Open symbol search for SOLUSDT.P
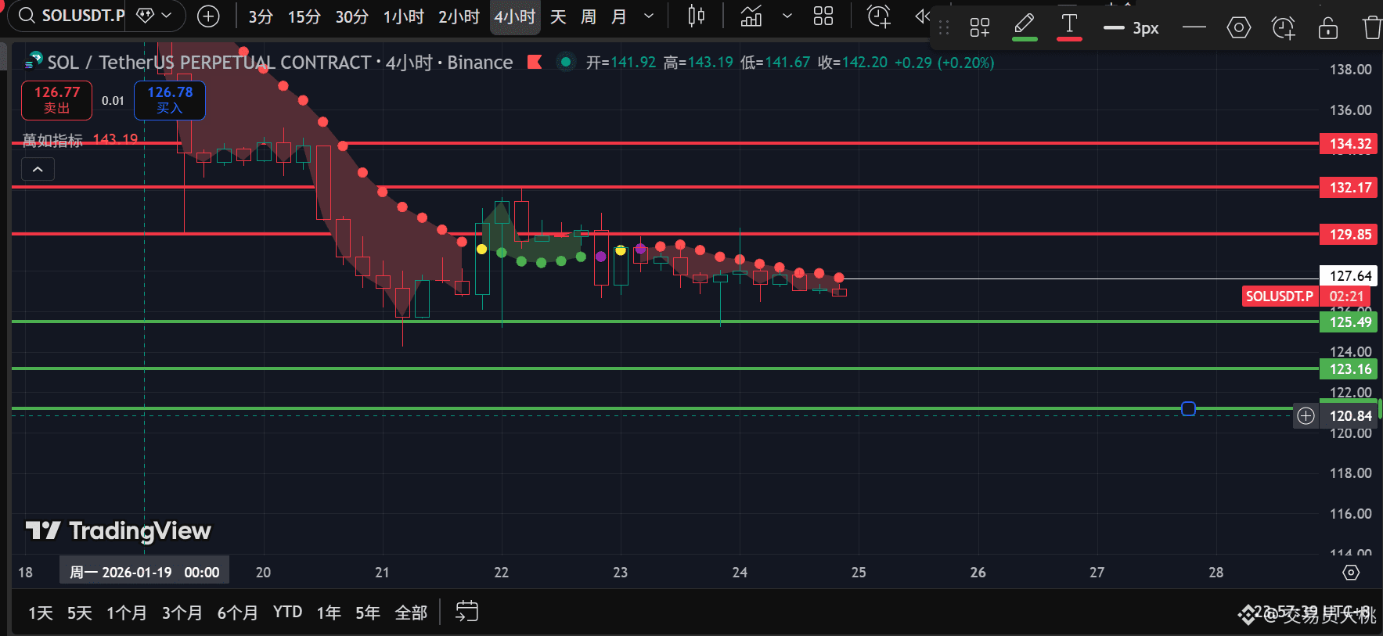 (x=72, y=16)
